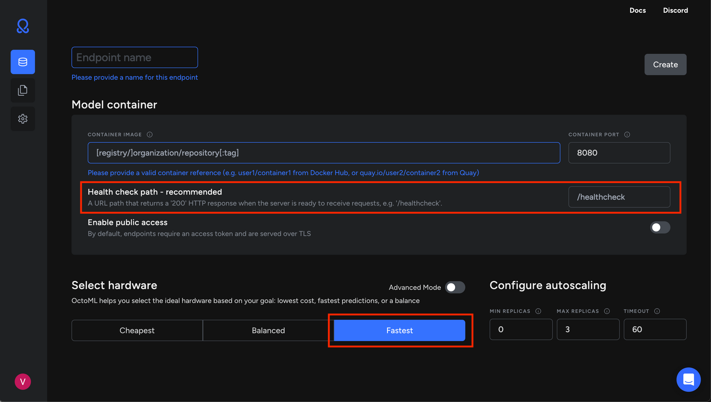Open the endpoints database sidebar icon
This screenshot has width=711, height=402.
pyautogui.click(x=23, y=62)
